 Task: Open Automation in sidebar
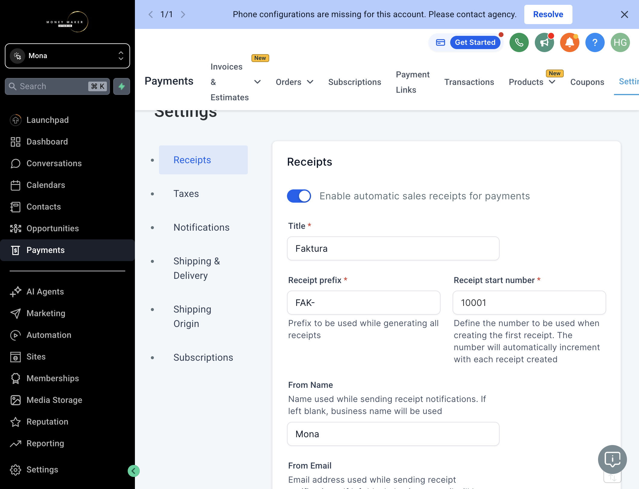point(67,335)
